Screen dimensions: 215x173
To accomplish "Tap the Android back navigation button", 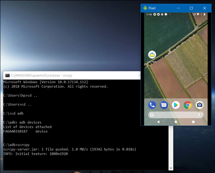I will point(158,122).
